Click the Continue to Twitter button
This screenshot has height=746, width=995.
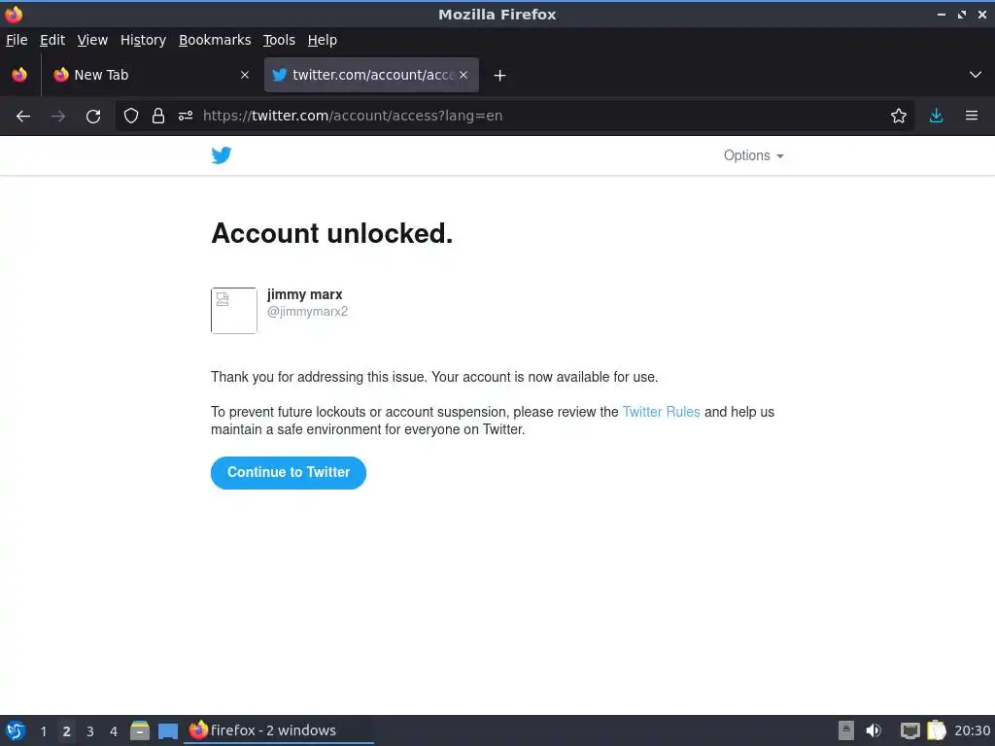(x=289, y=473)
